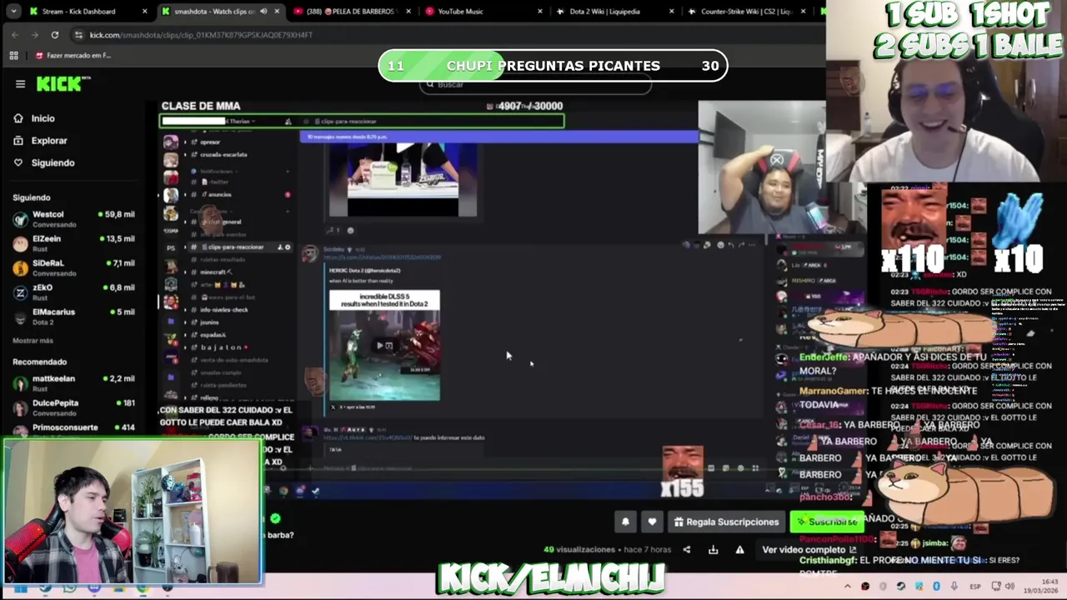Click the clip notifications bell icon
1067x600 pixels.
(625, 522)
